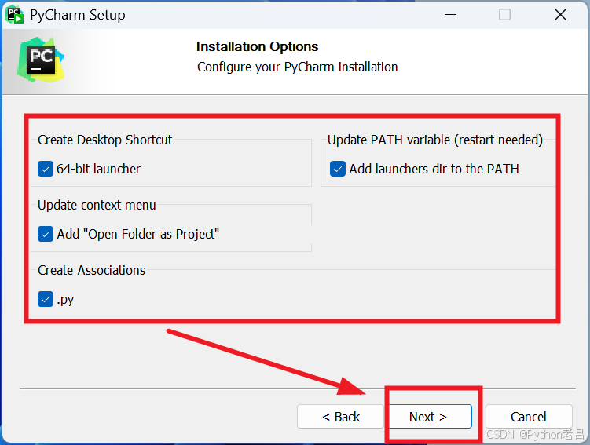The width and height of the screenshot is (590, 445).
Task: Click "Configure your PyCharm installation" subtitle
Action: [x=297, y=67]
